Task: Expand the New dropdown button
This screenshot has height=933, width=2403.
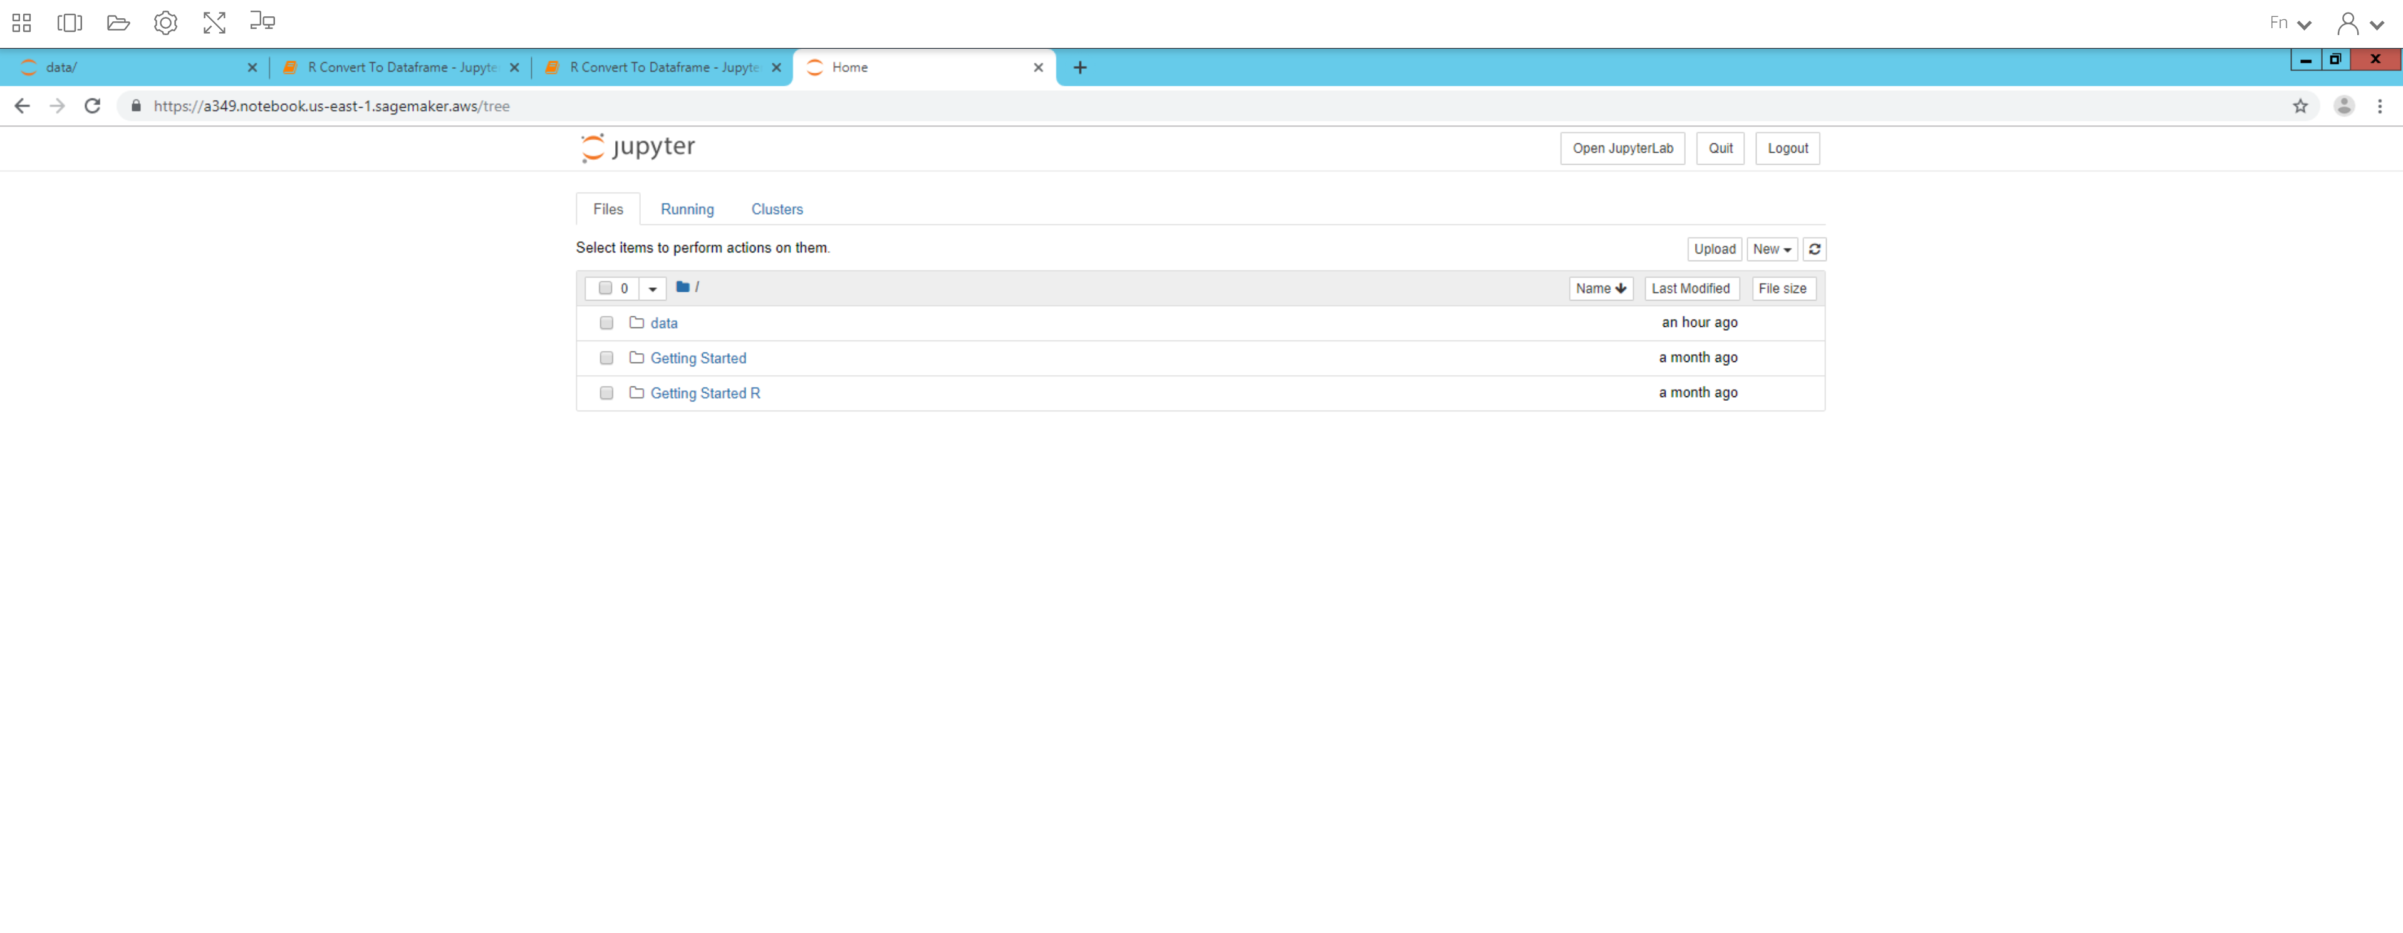Action: pyautogui.click(x=1770, y=249)
